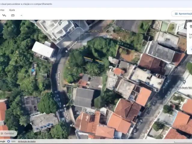Open the Camadas layers button
This screenshot has width=192, height=144.
tap(8, 133)
